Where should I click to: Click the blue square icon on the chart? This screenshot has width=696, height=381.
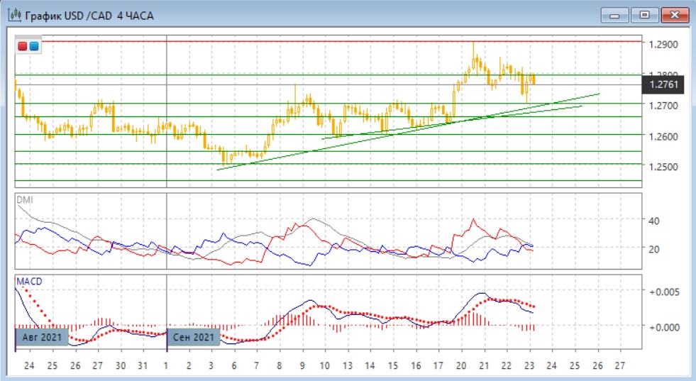[33, 47]
